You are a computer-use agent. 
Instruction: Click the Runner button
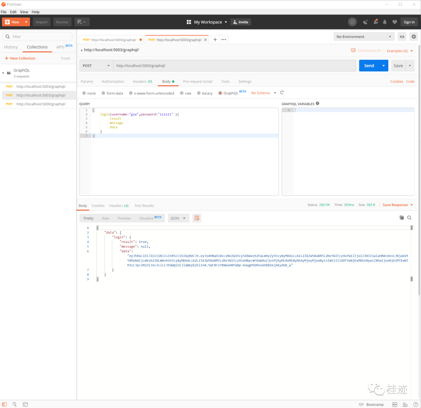62,22
